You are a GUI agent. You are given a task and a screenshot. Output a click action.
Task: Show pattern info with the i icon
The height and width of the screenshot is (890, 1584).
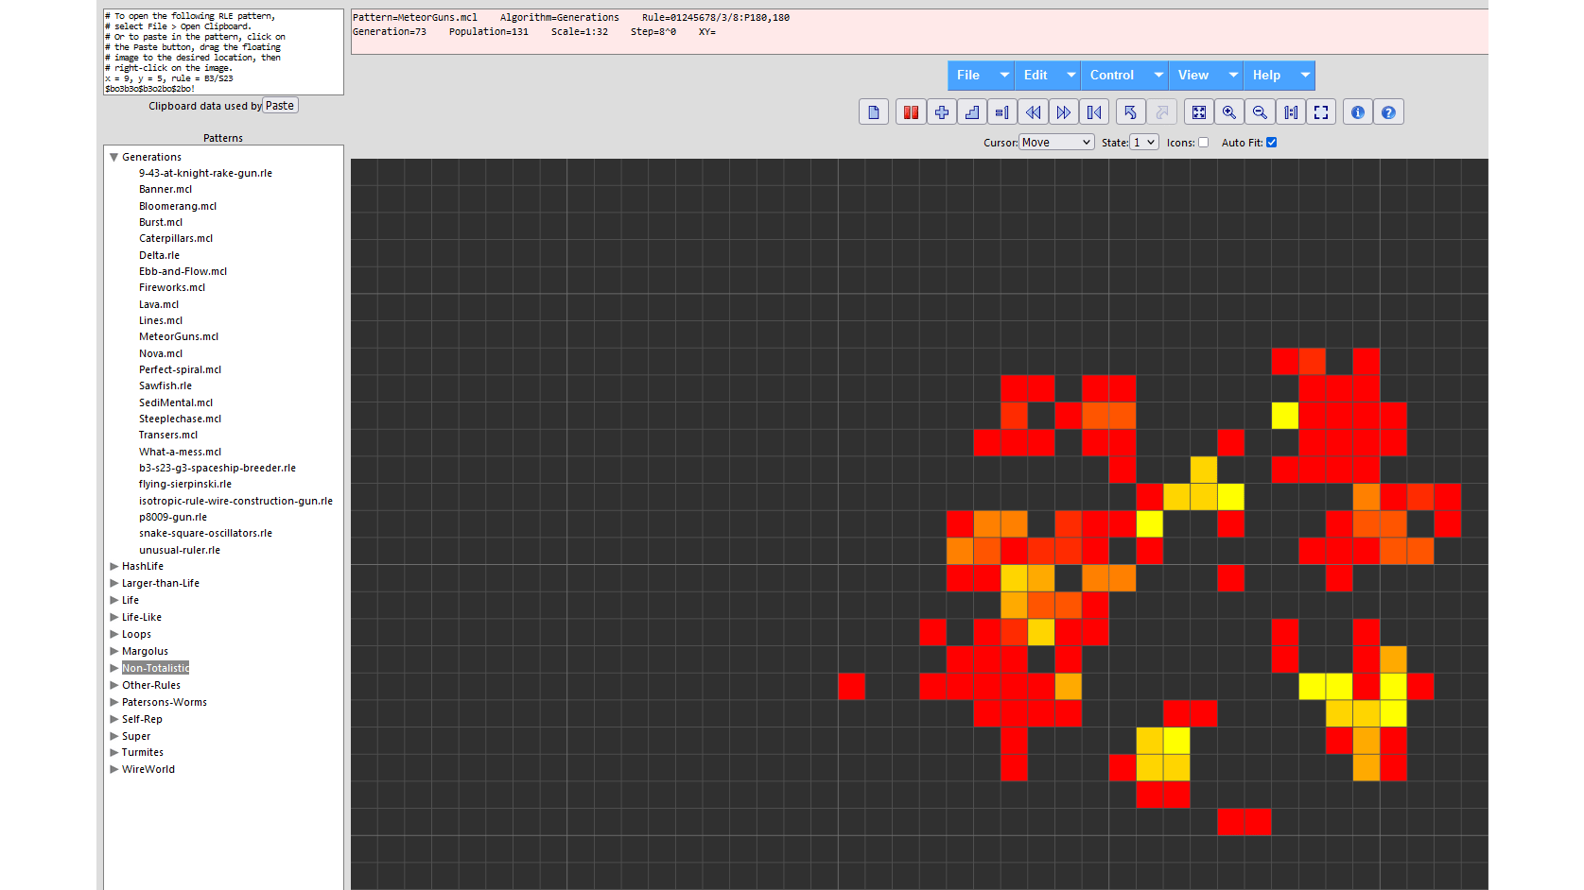tap(1358, 112)
